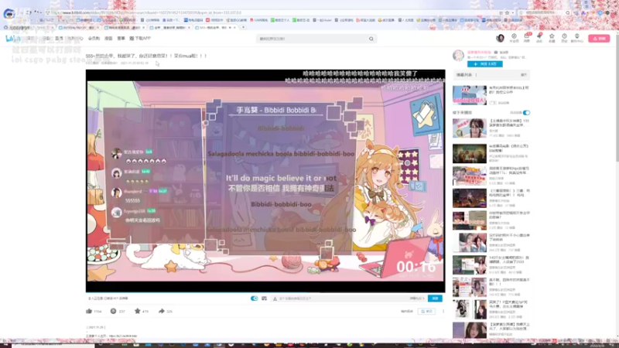Open the browser bookmark star icon
619x348 pixels.
[x=508, y=12]
